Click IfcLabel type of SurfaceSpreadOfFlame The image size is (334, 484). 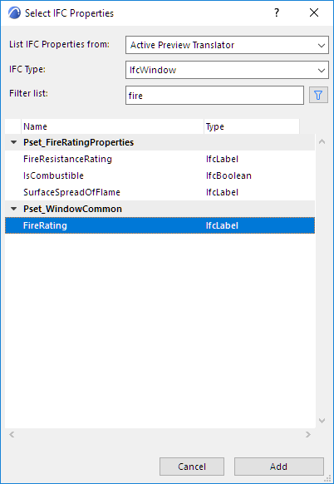pos(222,192)
